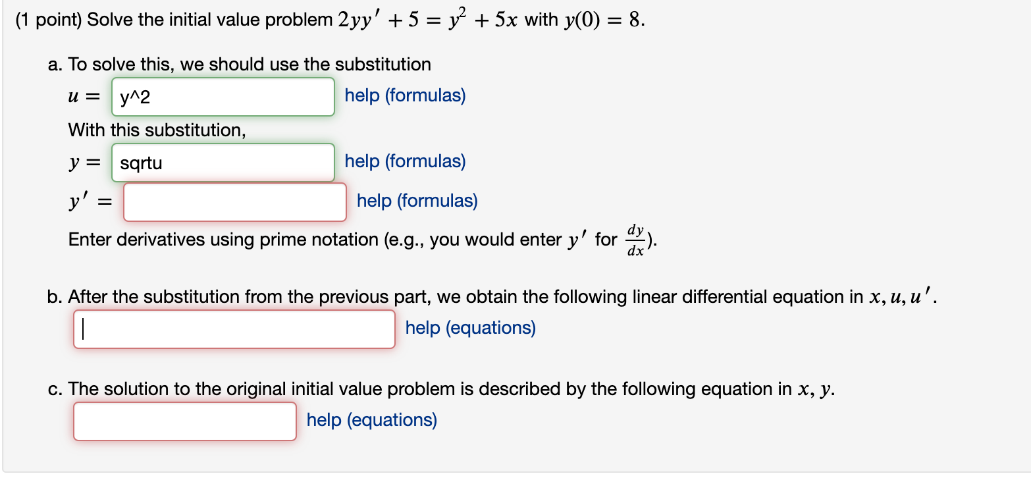Open help (formulas) beside the y field
Viewport: 1031px width, 478px height.
coord(404,161)
